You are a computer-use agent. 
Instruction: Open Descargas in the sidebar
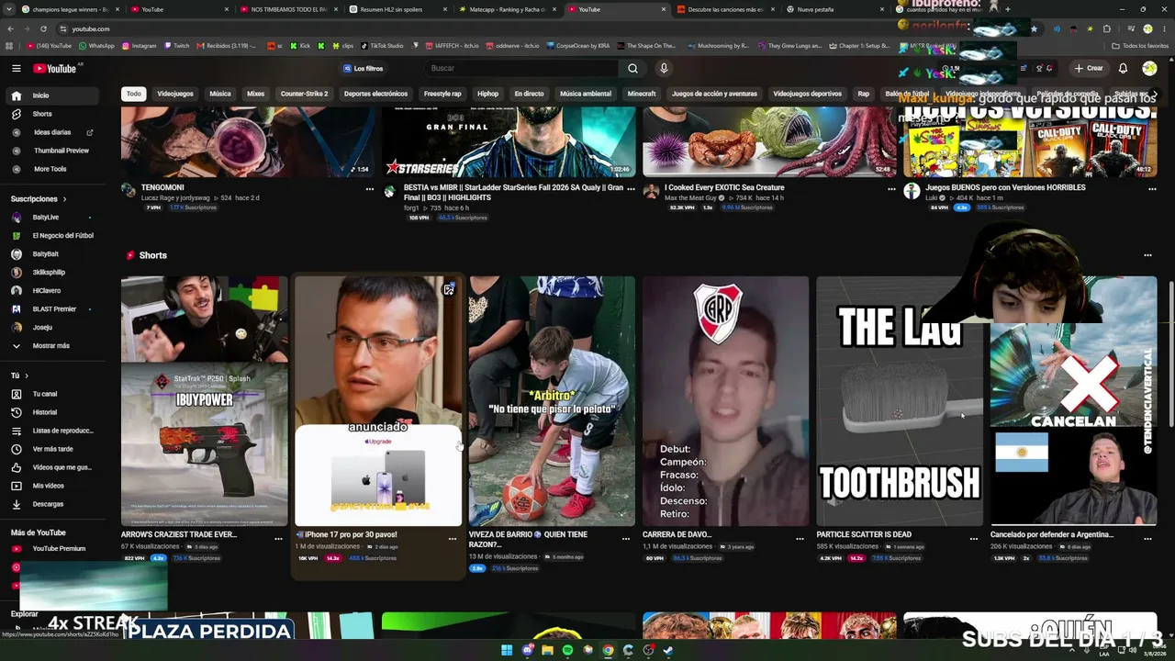point(48,504)
